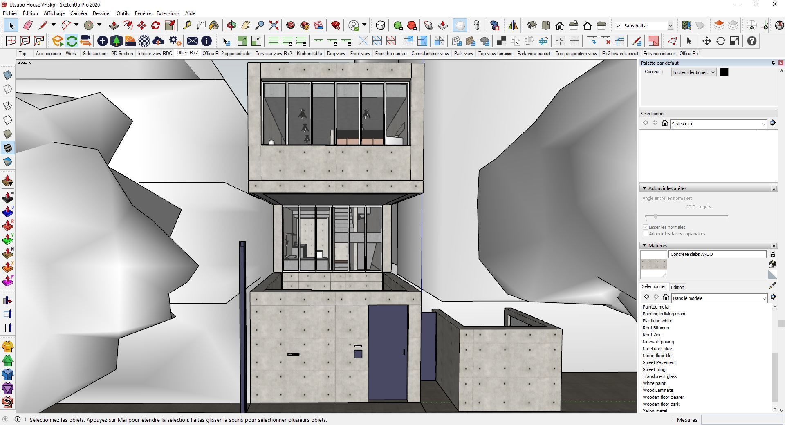
Task: Pick the eyedropper sample paint tool
Action: click(x=772, y=286)
